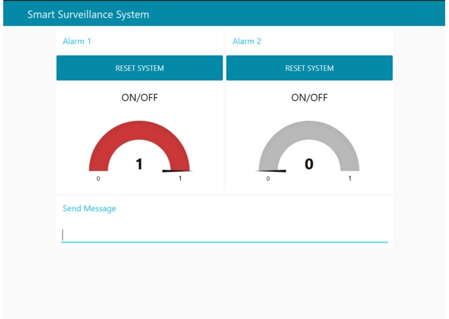Screen dimensions: 449x319
Task: Click ON/OFF label under Alarm 1
Action: tap(140, 98)
